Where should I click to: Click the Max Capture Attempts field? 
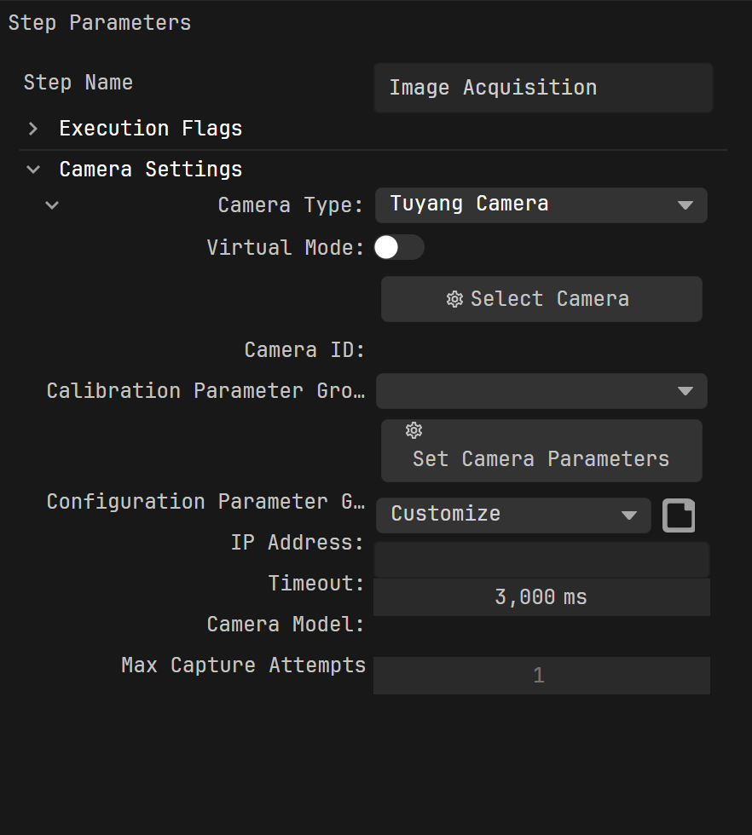(541, 676)
